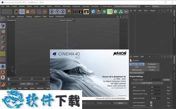Viewport: 176px width, 109px height.
Task: Click viewport move camera icon
Action: 118,17
